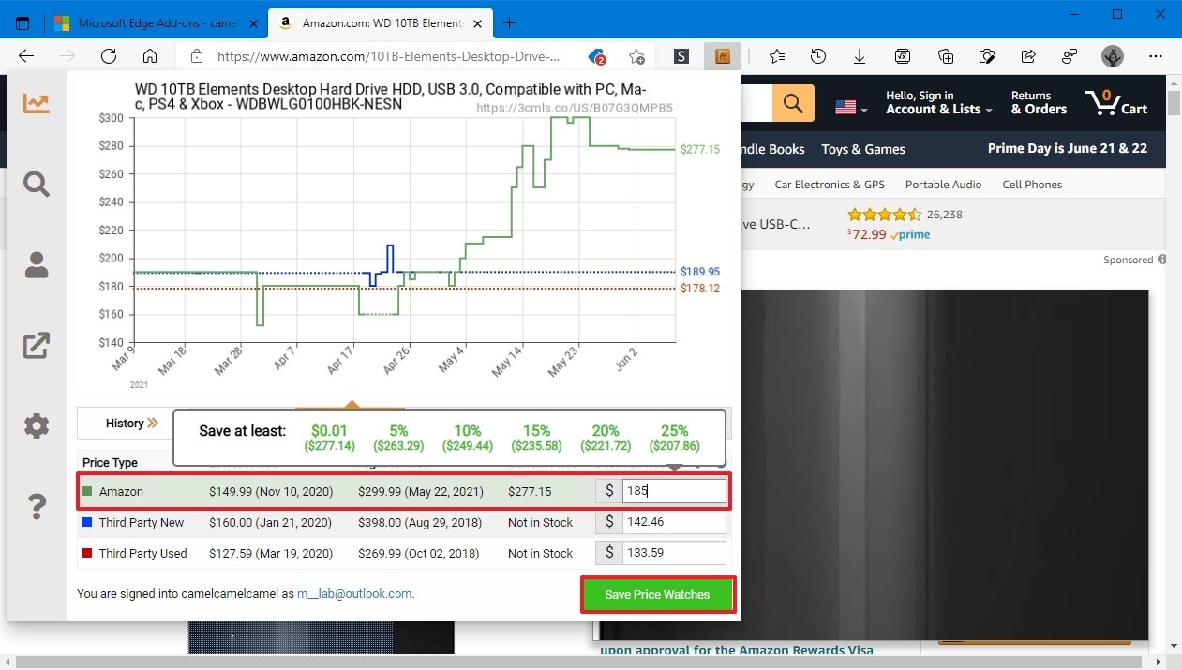Open Amazon country flag dropdown
Image resolution: width=1182 pixels, height=670 pixels.
(x=851, y=108)
